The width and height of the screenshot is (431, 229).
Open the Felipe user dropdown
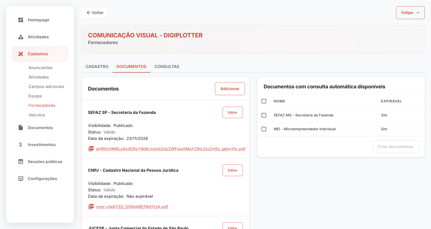410,13
